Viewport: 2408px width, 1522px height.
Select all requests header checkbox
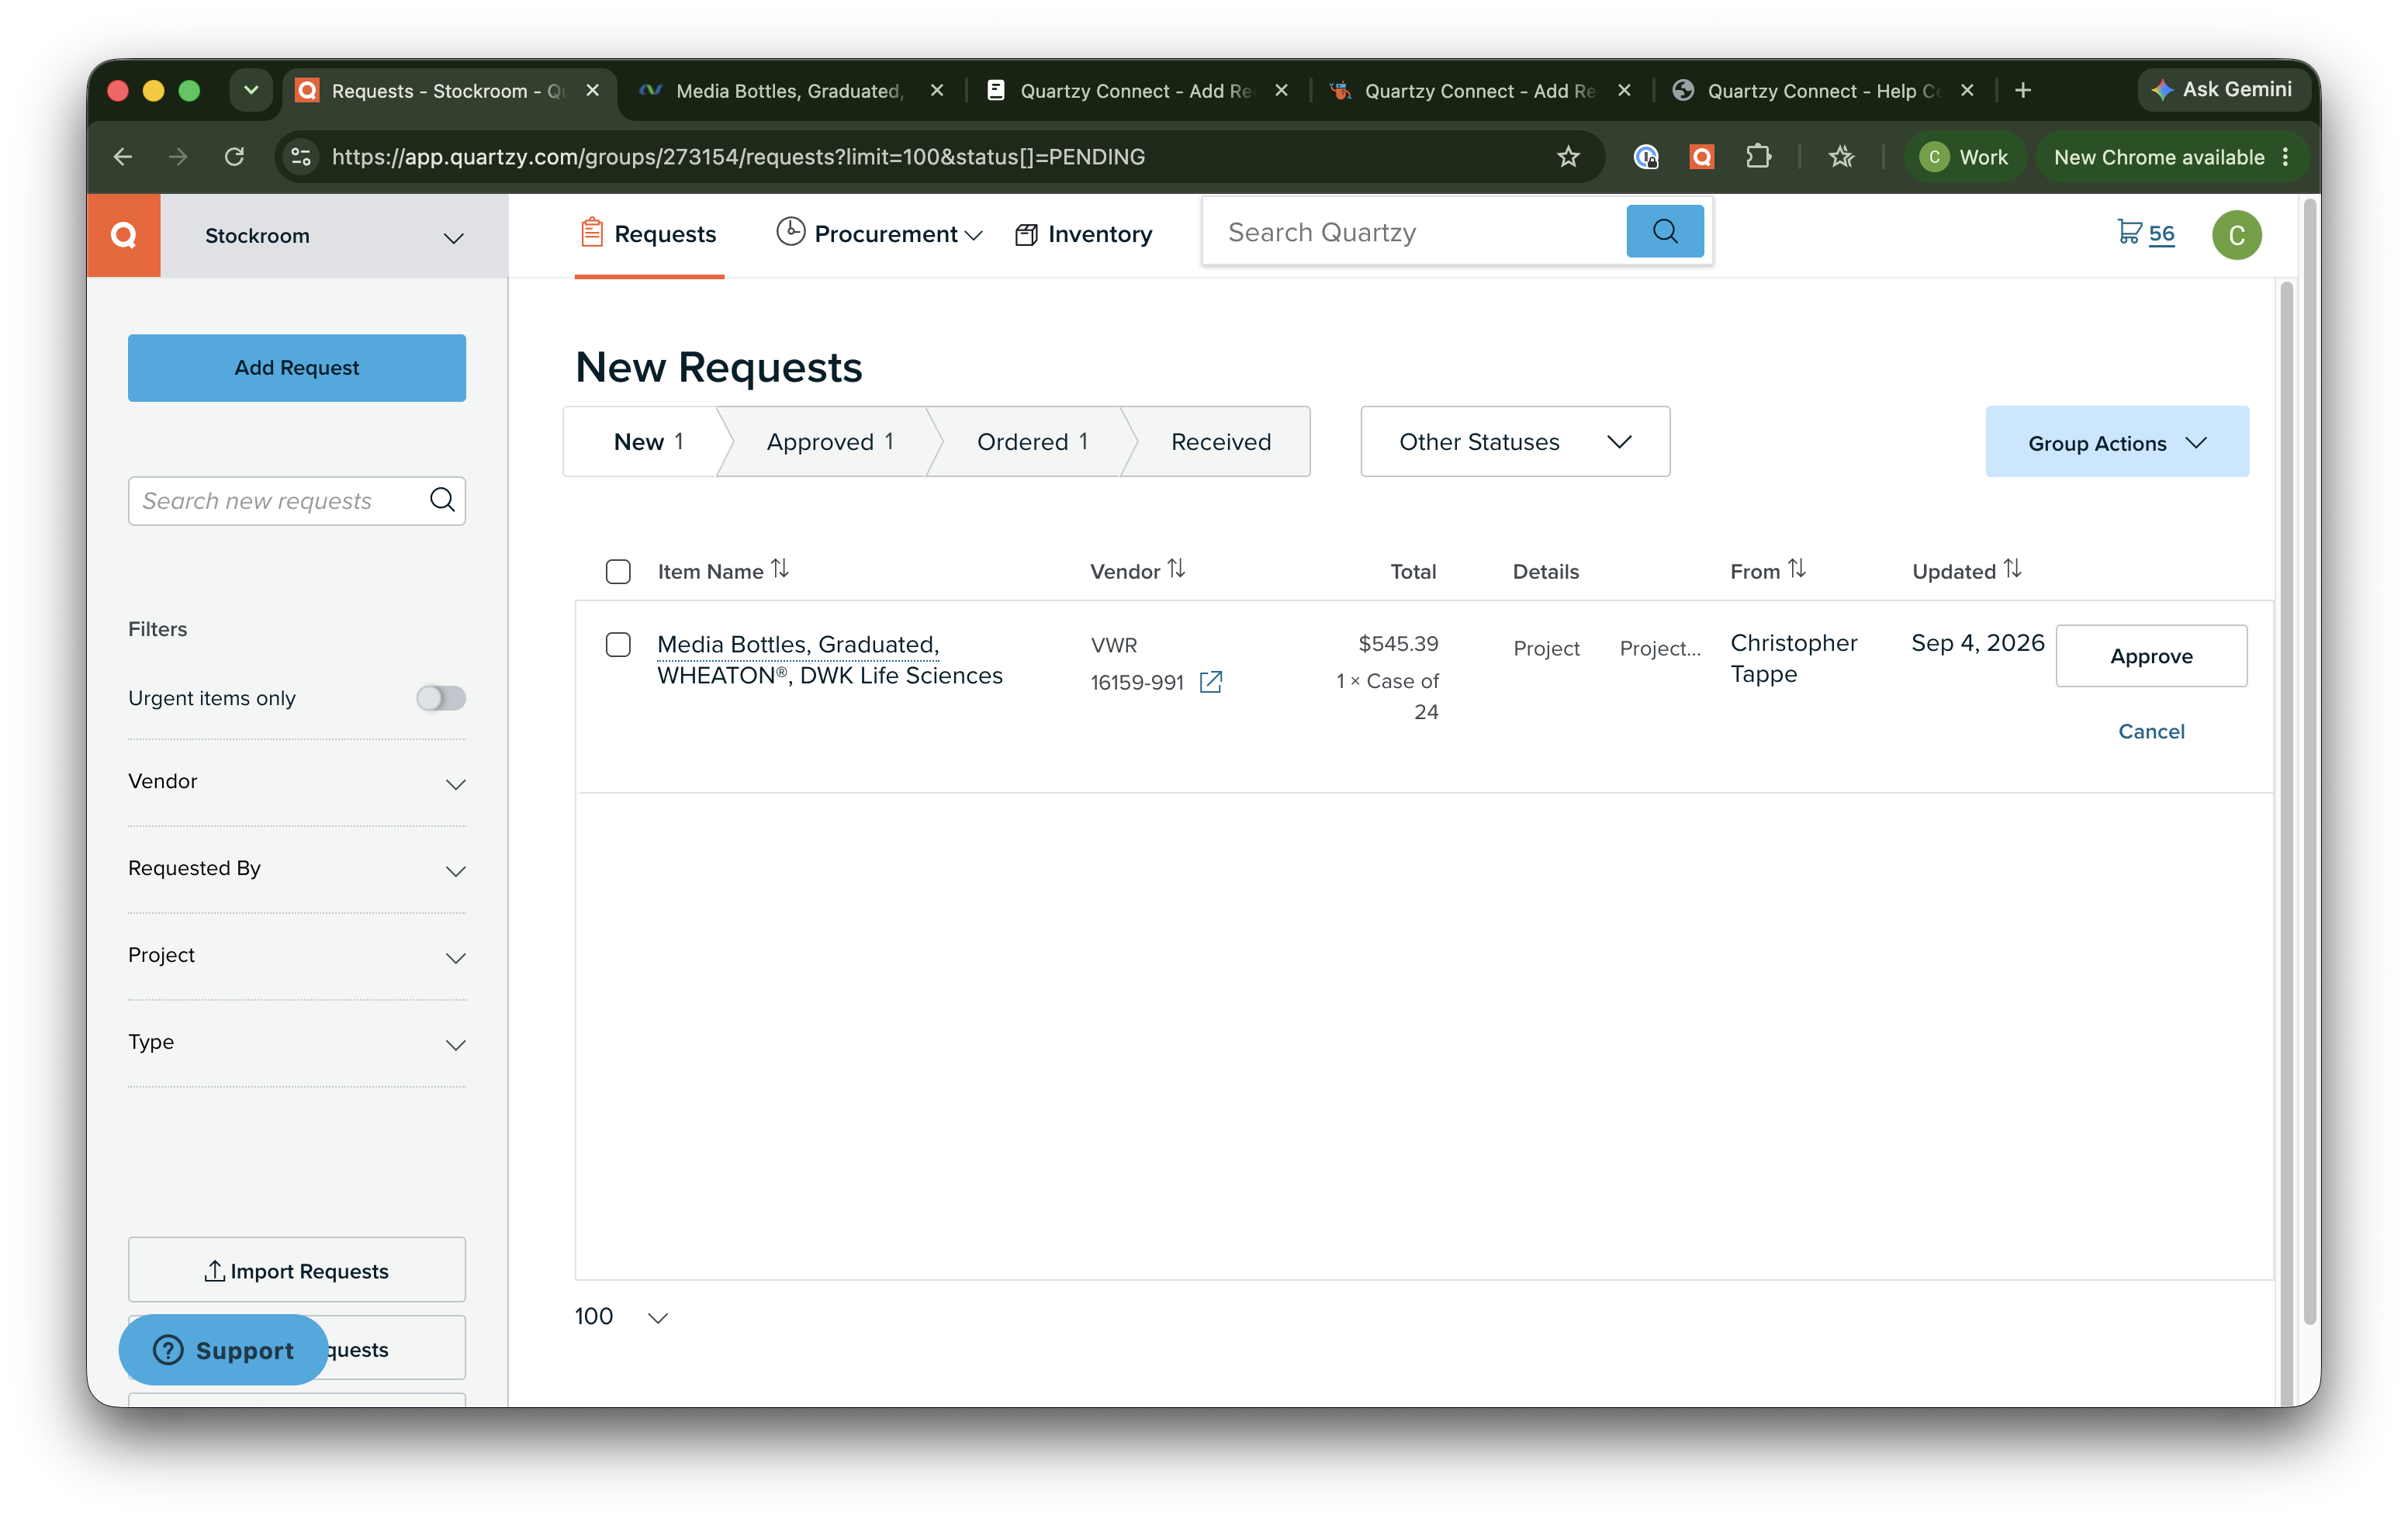[x=618, y=571]
